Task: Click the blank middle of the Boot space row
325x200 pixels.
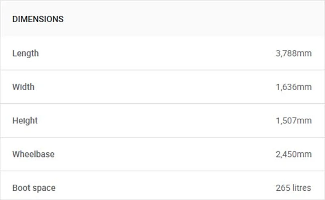Action: tap(162, 188)
